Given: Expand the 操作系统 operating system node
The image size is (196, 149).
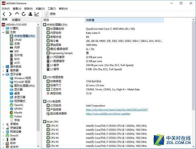Looking at the screenshot, I should point(3,66).
